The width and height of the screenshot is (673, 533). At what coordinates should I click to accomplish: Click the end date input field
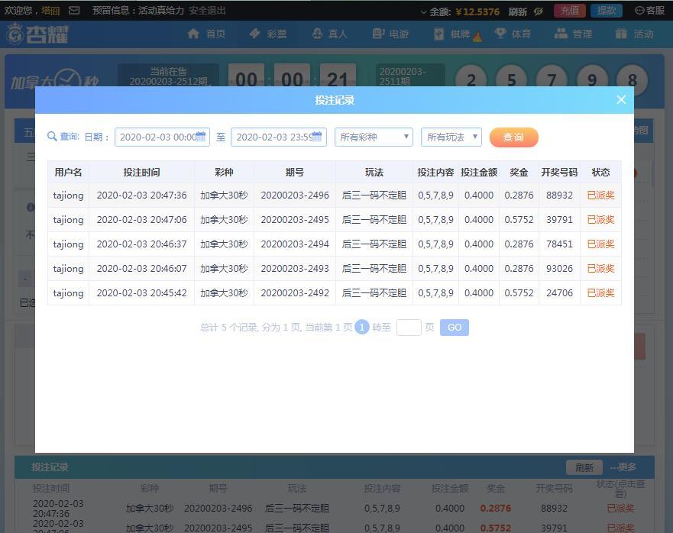[279, 137]
